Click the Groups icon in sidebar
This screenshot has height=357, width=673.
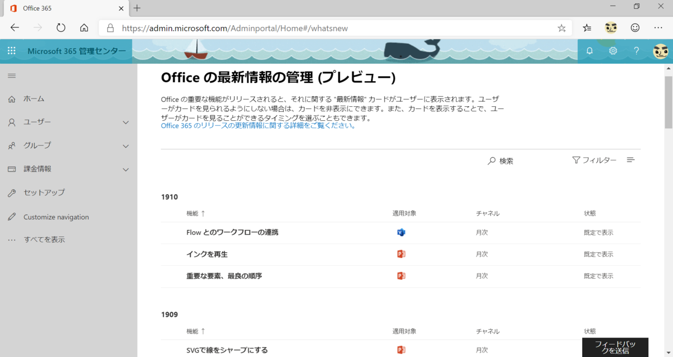coord(12,145)
